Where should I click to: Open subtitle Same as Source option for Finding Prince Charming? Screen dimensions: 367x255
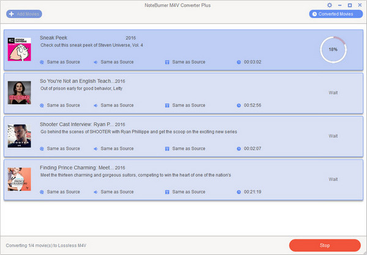point(188,192)
